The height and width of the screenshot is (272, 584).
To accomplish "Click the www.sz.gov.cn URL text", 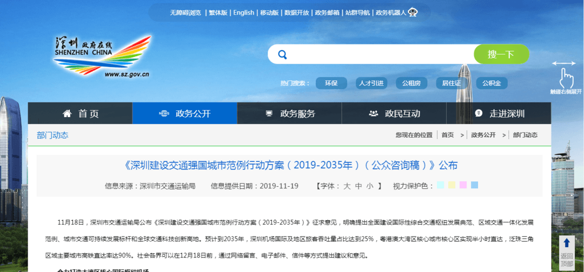I will pyautogui.click(x=127, y=74).
